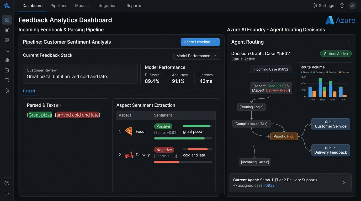The width and height of the screenshot is (361, 201).
Task: Select the [Routing Logic] node
Action: pos(252,107)
